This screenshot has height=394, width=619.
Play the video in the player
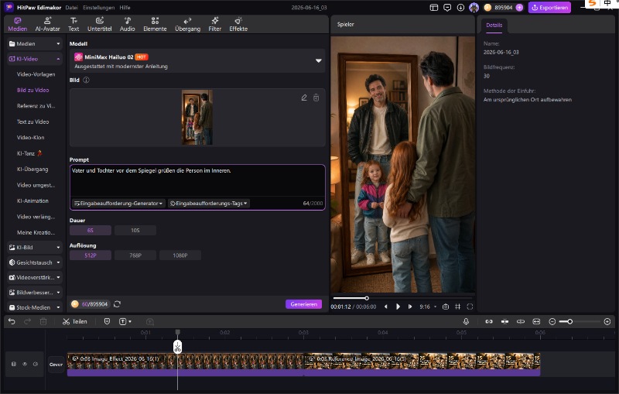(398, 307)
